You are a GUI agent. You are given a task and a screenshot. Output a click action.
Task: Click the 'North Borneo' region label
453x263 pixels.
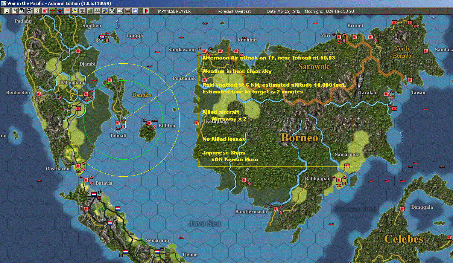pos(402,52)
